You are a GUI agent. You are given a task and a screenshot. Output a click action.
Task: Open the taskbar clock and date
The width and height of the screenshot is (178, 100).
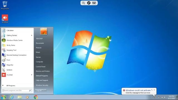click(171, 97)
